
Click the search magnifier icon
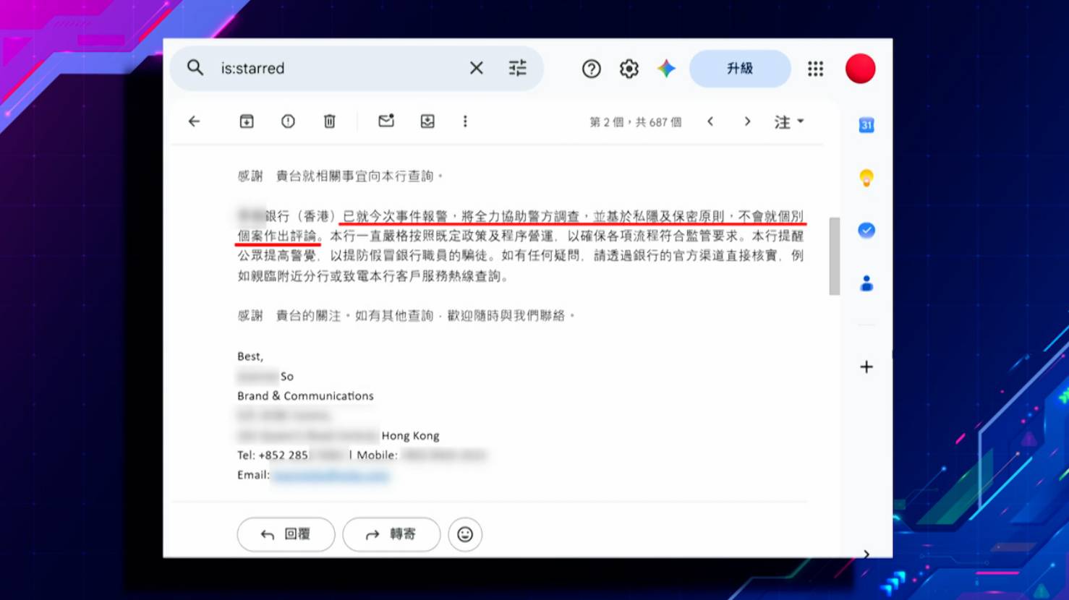coord(195,68)
